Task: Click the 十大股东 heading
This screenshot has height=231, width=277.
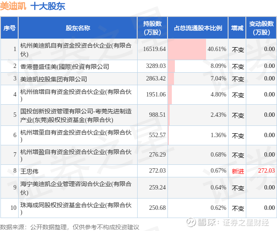Action: pyautogui.click(x=48, y=6)
